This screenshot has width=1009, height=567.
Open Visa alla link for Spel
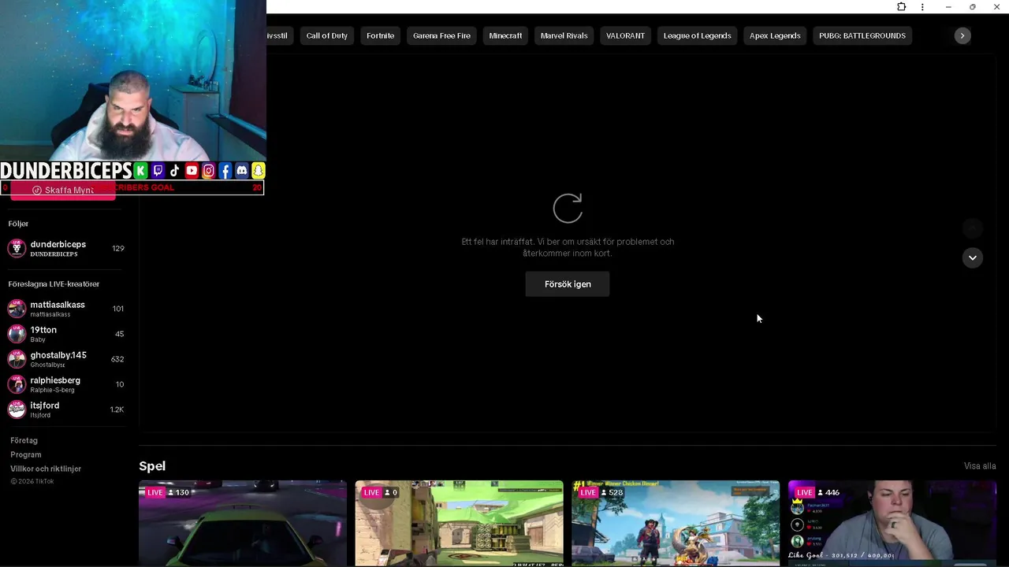click(980, 466)
